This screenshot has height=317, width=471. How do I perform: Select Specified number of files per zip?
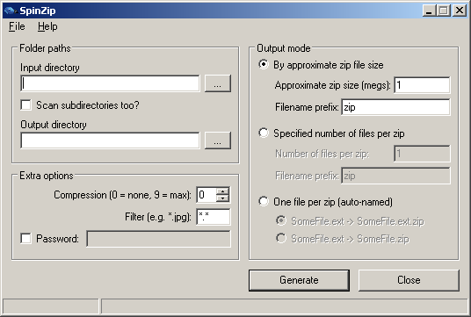coord(264,133)
